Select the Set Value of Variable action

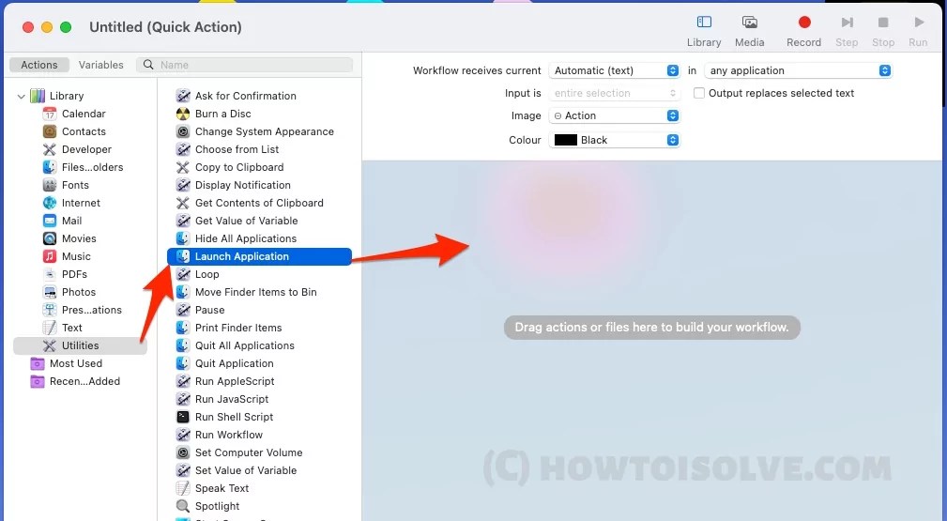point(246,470)
